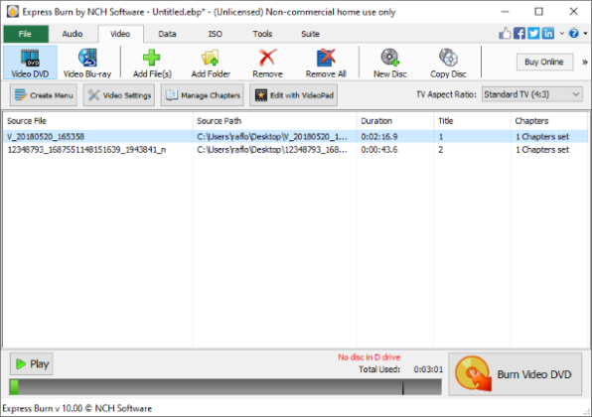Expand the Help menu dropdown arrow
Image resolution: width=592 pixels, height=417 pixels.
point(585,34)
